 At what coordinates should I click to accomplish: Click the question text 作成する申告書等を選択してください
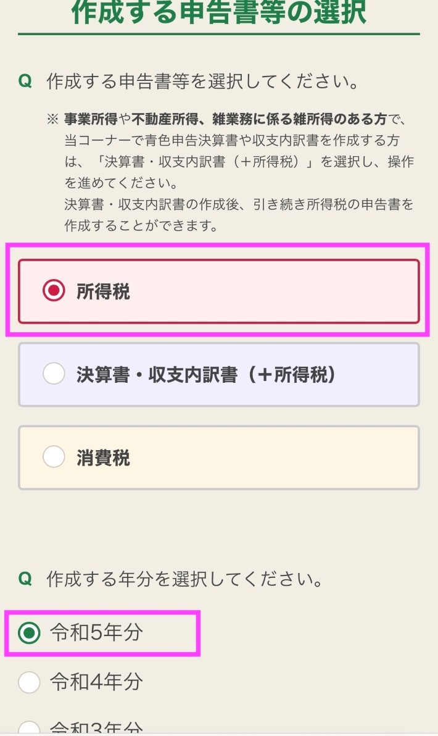pyautogui.click(x=202, y=82)
